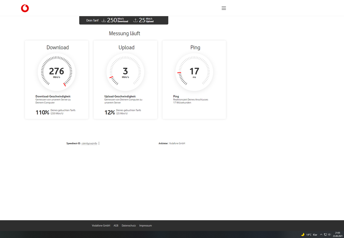Click the 17 ms ping reading
The width and height of the screenshot is (344, 238).
[x=194, y=73]
